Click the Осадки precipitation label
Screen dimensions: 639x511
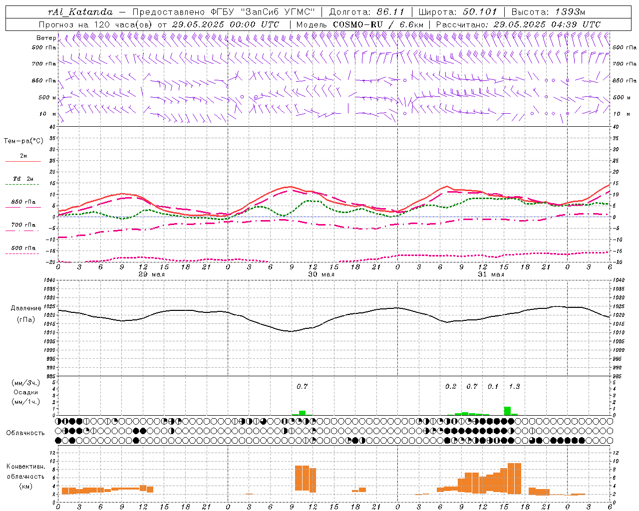click(x=25, y=392)
